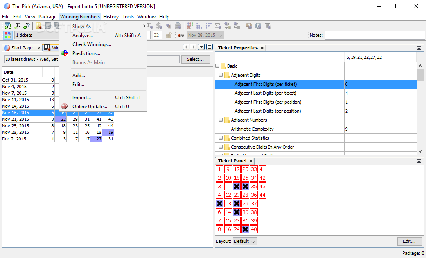Click the redo circular arrow toolbar icon
Viewport: 426px width, 258px height.
click(x=258, y=26)
